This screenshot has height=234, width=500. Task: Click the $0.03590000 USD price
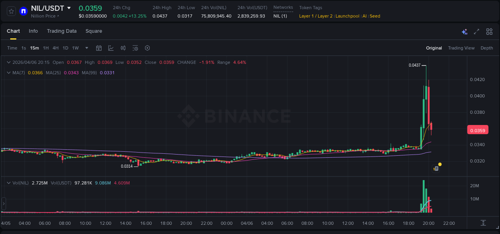[x=93, y=16]
